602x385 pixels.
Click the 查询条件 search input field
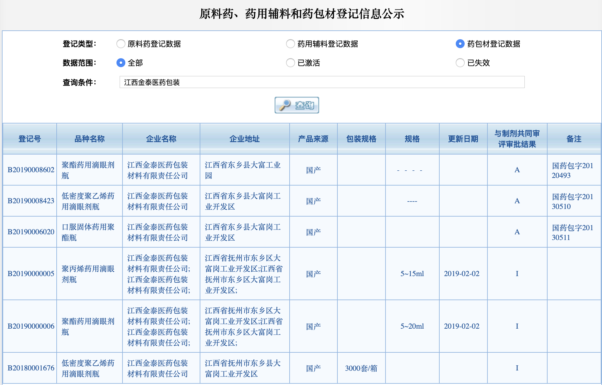[x=322, y=82]
